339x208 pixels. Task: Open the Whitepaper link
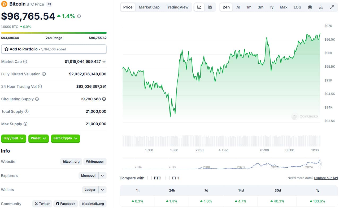95,162
